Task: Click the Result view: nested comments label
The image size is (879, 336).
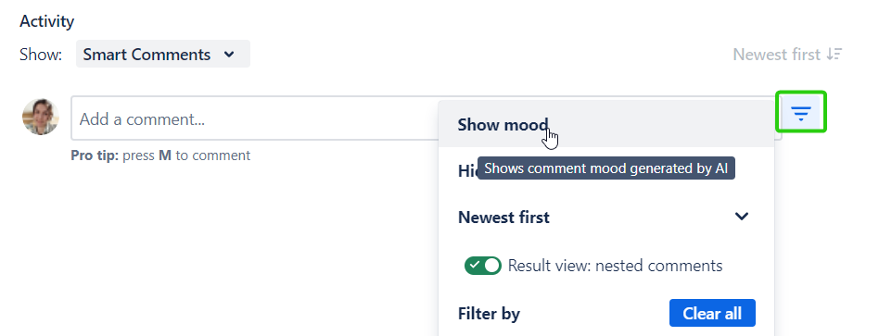Action: tap(615, 266)
